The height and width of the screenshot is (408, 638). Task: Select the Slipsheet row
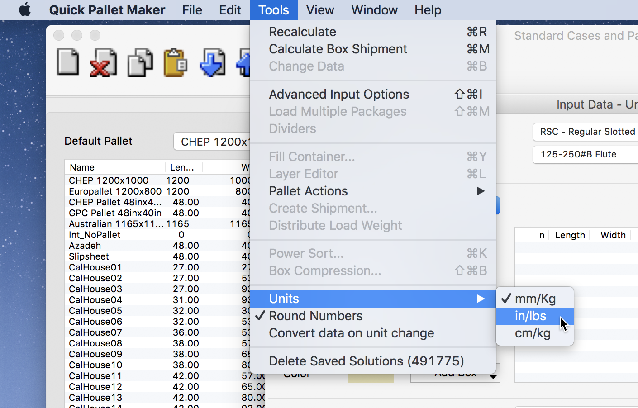tap(158, 256)
